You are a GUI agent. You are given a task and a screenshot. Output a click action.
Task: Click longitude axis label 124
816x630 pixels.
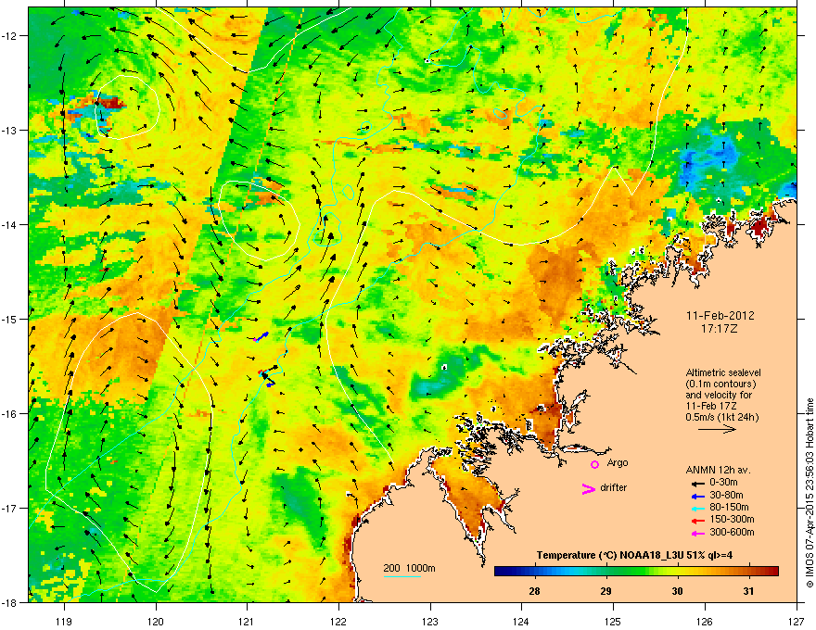(x=521, y=621)
